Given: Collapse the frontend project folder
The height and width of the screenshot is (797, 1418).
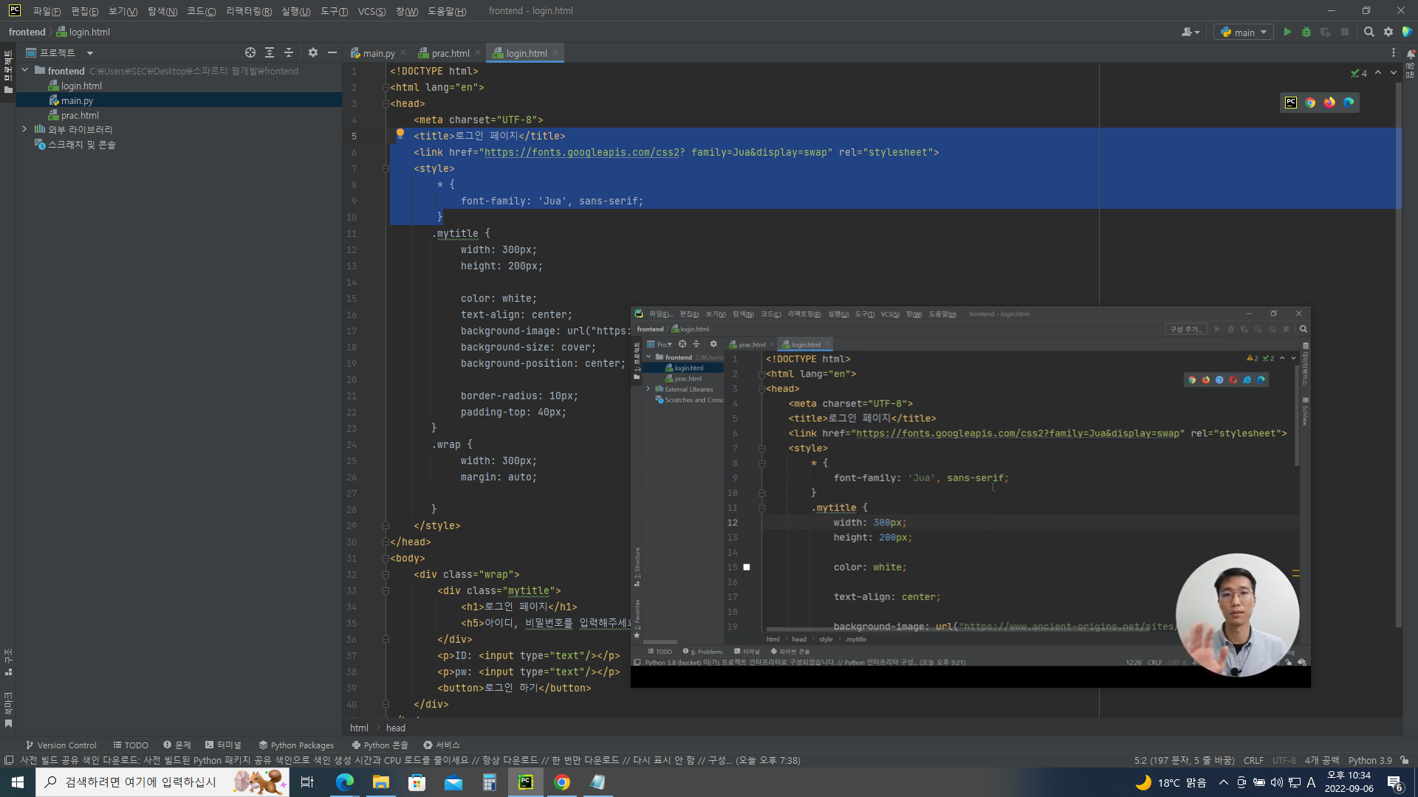Looking at the screenshot, I should 25,71.
